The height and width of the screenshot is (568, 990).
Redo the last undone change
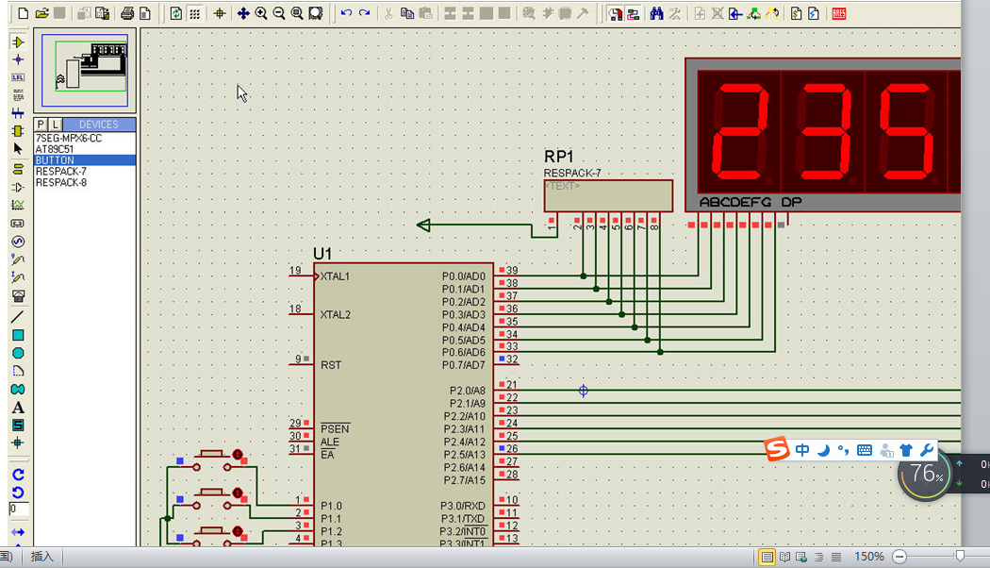pyautogui.click(x=364, y=13)
